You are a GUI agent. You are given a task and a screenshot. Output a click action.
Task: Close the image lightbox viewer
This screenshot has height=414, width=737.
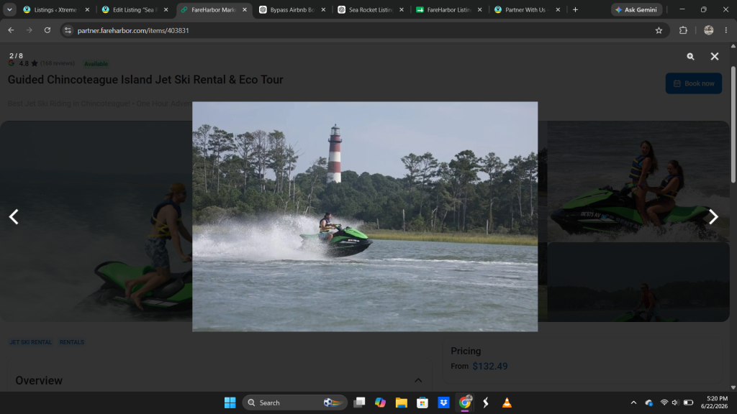point(715,56)
